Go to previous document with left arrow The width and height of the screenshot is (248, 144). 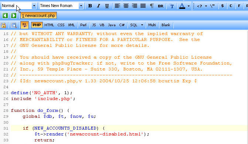pos(5,16)
